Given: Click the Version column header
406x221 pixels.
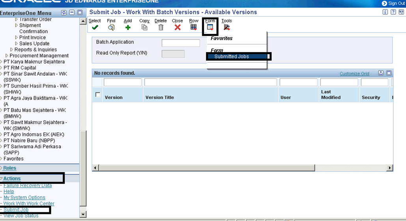Looking at the screenshot, I should click(114, 97).
